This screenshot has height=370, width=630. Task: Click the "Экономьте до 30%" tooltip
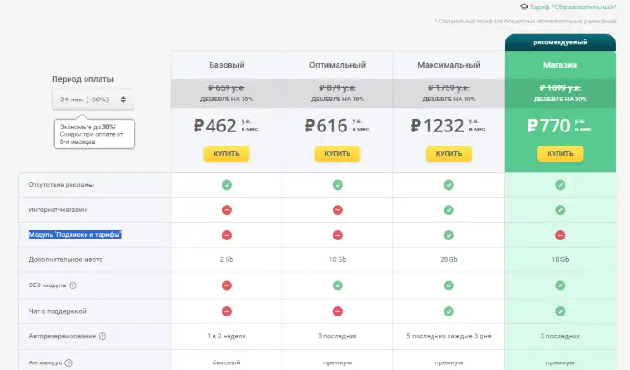point(94,134)
